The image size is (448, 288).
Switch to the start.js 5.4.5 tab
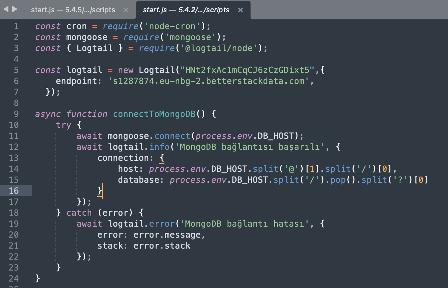click(x=73, y=10)
